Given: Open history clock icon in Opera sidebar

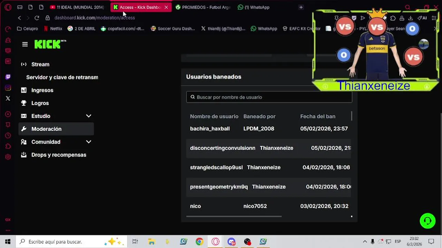Looking at the screenshot, I should (x=8, y=136).
